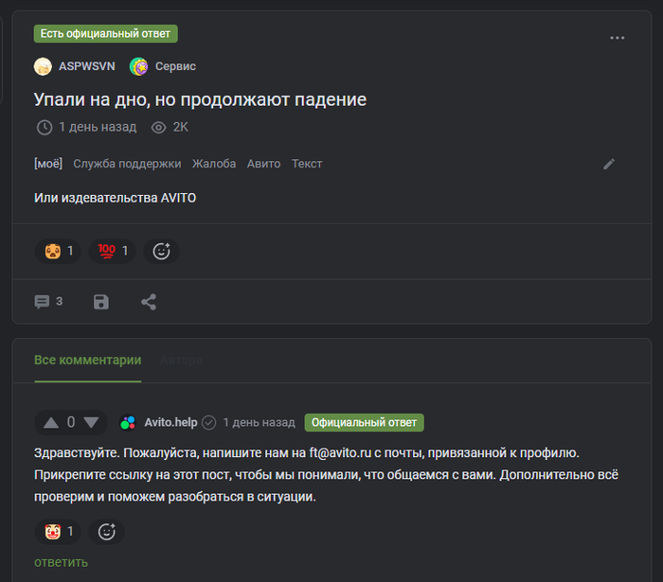This screenshot has width=663, height=582.
Task: Click the pencil edit tags icon
Action: click(609, 164)
